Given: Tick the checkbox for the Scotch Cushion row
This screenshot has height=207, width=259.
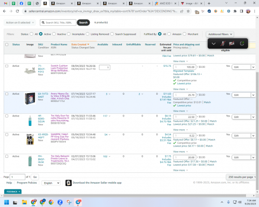Looking at the screenshot, I should 7,66.
